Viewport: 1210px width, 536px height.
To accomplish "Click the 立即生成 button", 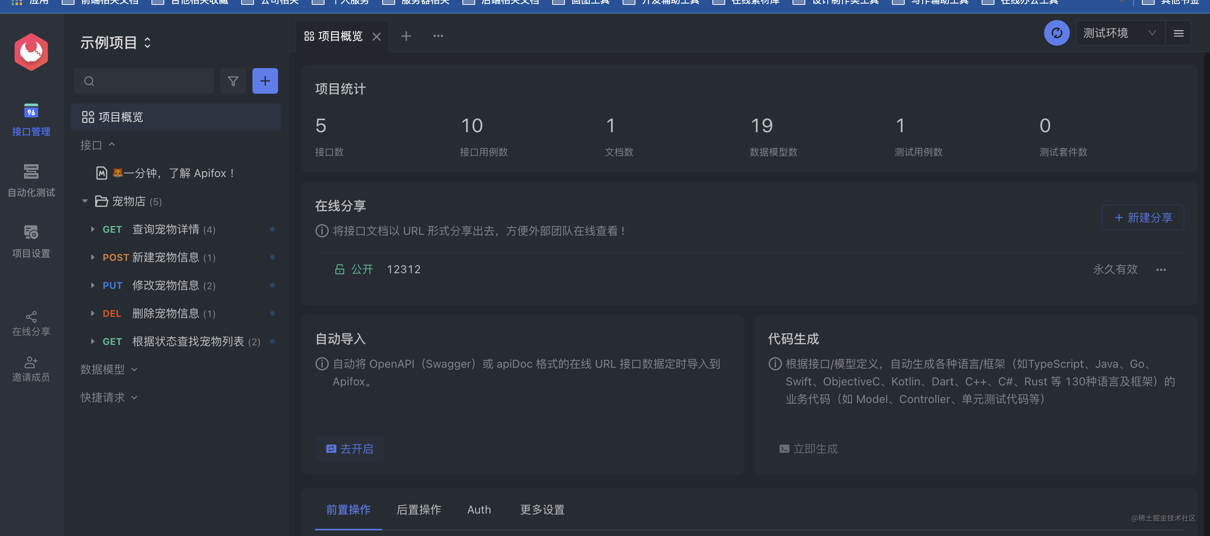I will coord(808,449).
